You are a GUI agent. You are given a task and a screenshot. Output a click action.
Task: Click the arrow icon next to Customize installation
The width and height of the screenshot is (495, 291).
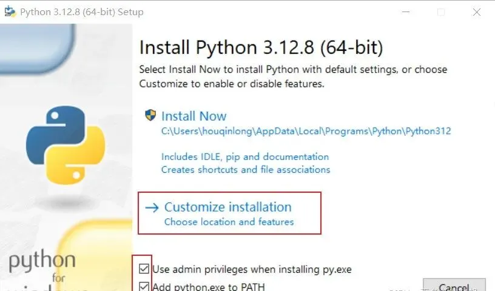click(x=152, y=208)
